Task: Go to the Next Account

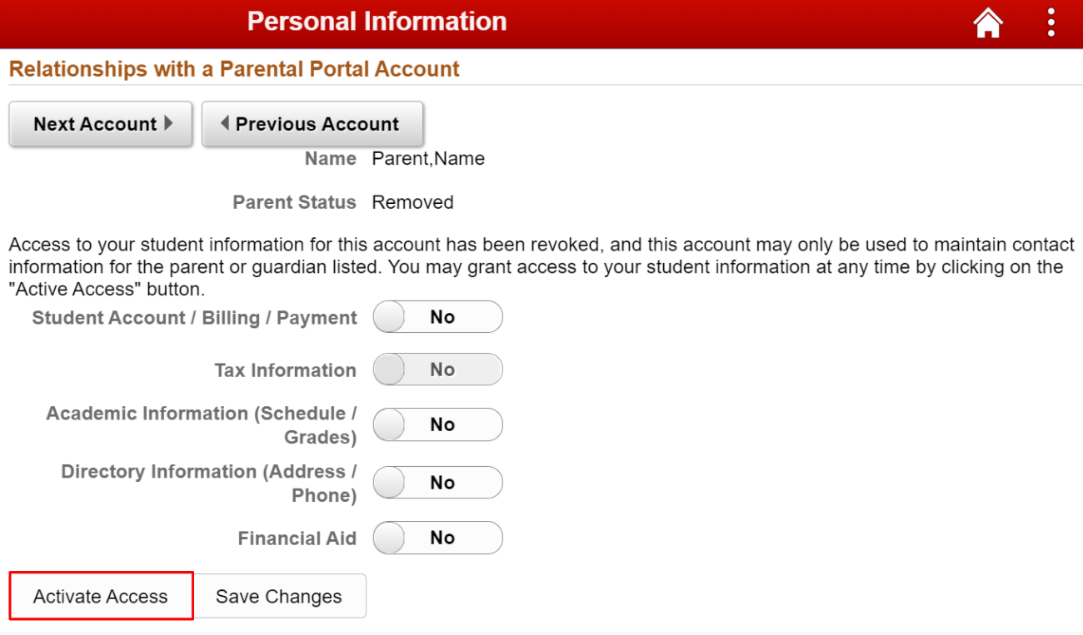Action: [101, 124]
